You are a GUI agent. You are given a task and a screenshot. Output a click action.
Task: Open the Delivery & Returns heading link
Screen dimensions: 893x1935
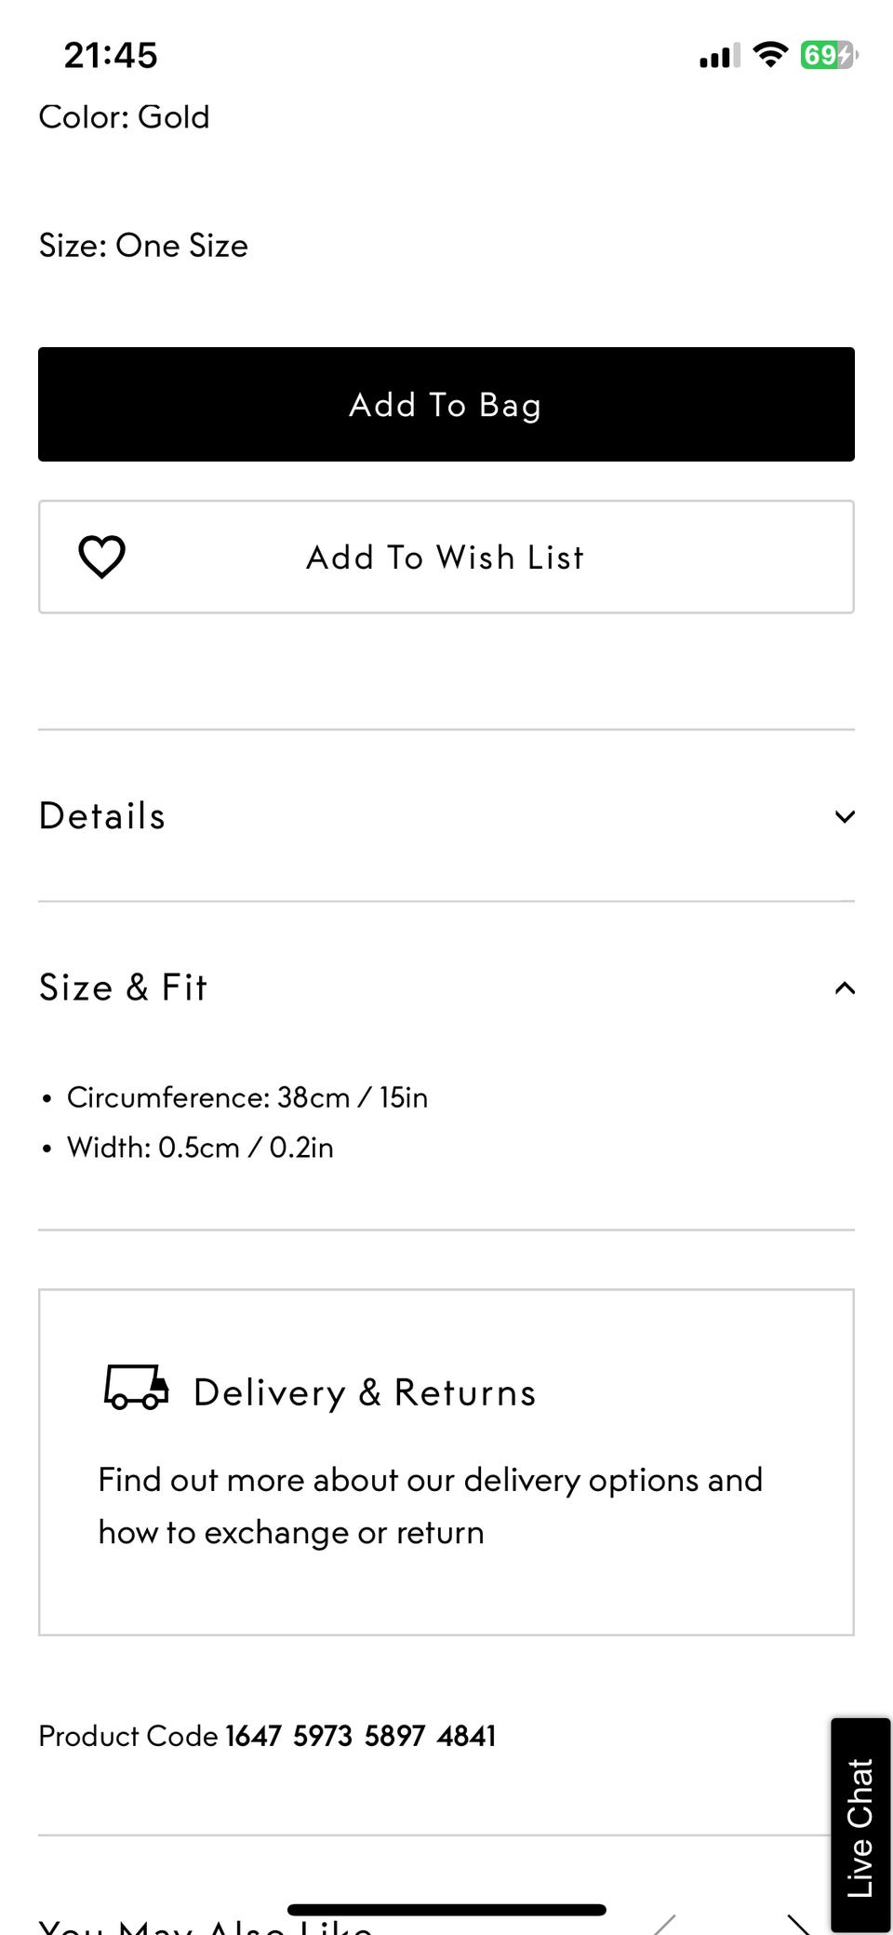click(x=365, y=1392)
